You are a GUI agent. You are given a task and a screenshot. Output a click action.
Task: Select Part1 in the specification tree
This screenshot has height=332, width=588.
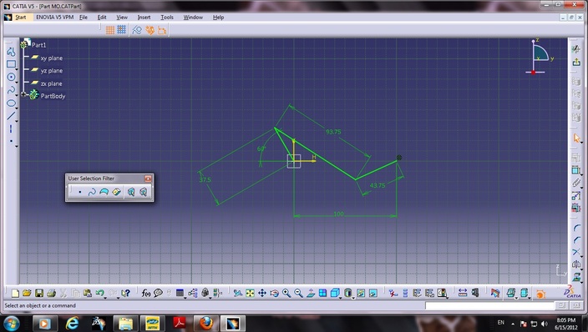[x=38, y=45]
